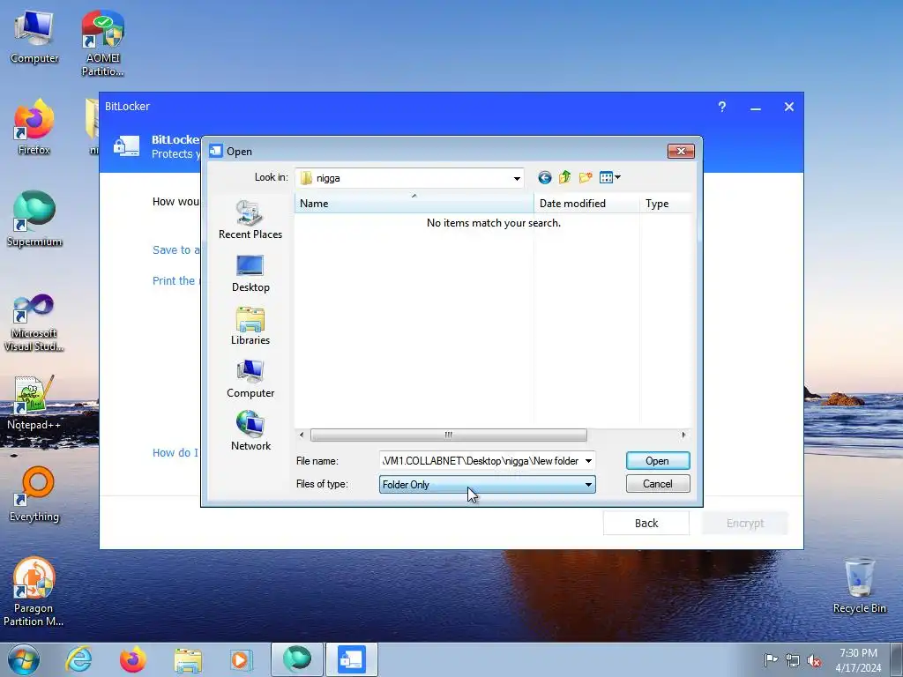
Task: Click the network tray icon
Action: pyautogui.click(x=793, y=660)
